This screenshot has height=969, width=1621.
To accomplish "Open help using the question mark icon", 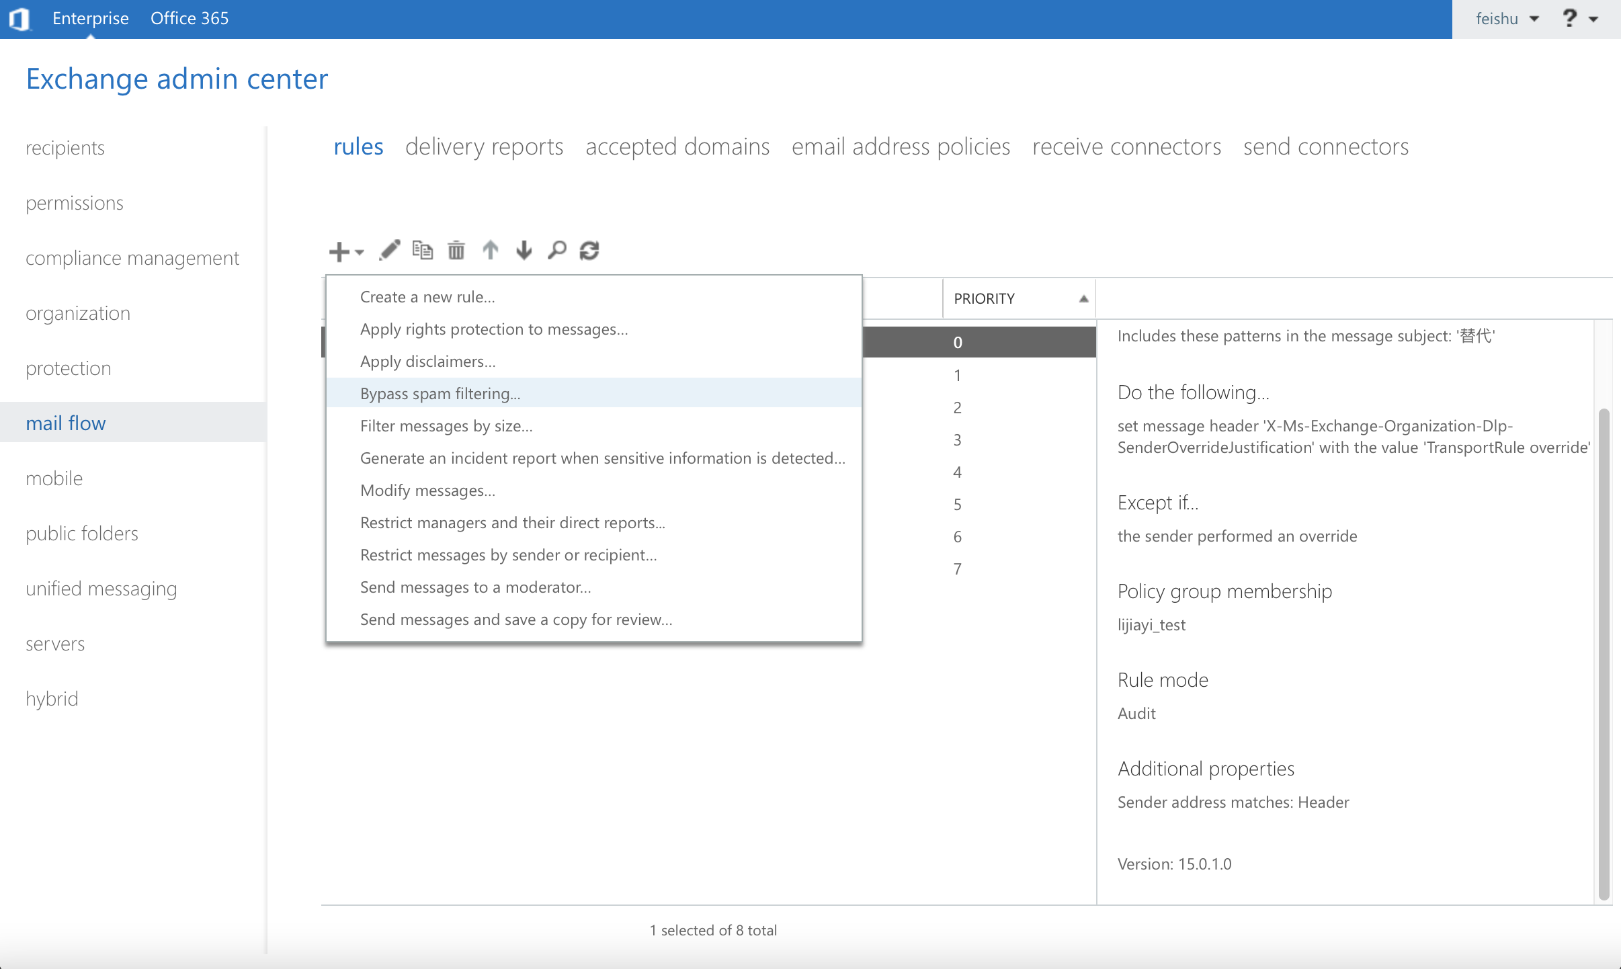I will (1570, 18).
